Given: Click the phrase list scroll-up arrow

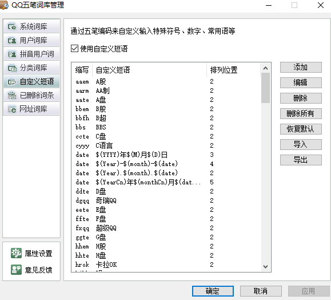Looking at the screenshot, I should [266, 68].
